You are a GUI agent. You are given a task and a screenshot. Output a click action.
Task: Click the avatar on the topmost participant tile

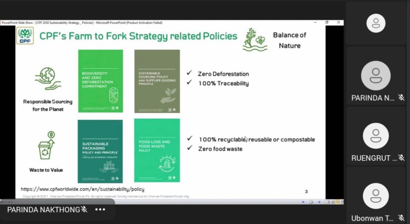pos(375,23)
